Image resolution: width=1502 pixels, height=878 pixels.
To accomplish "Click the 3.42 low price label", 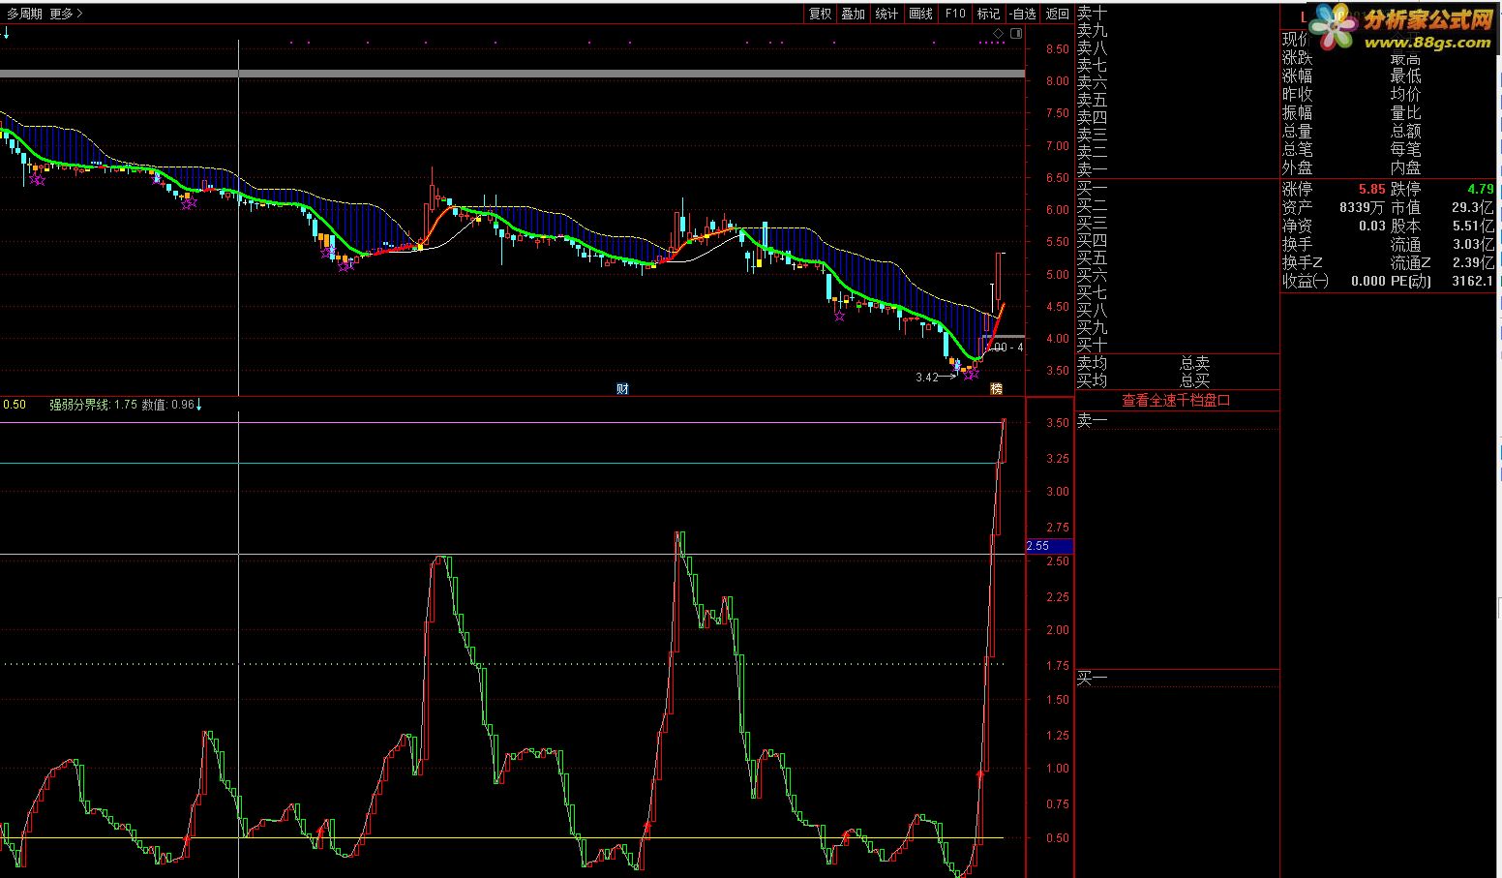I will [x=927, y=378].
